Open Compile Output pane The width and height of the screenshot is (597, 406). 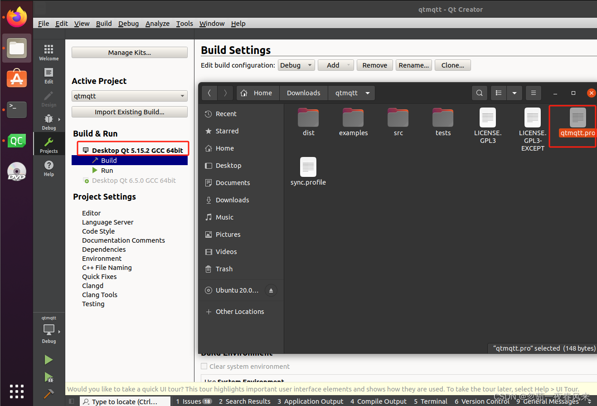click(379, 401)
